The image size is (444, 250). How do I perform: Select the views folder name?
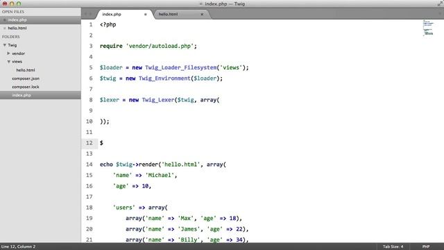(17, 62)
